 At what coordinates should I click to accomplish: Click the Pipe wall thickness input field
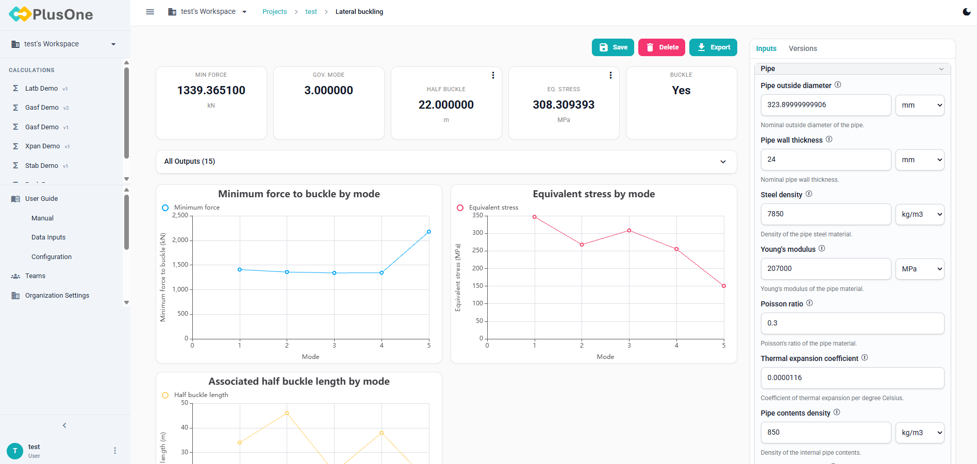pyautogui.click(x=825, y=160)
